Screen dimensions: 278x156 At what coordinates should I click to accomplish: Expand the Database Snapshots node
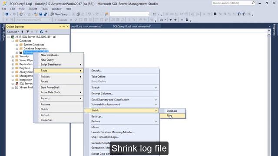(17, 49)
